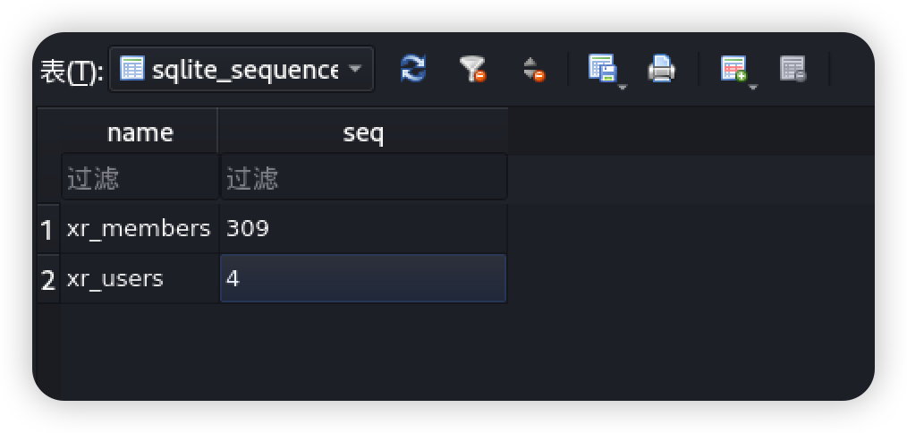Viewport: 907px width, 433px height.
Task: Save the table view icon
Action: coord(602,68)
